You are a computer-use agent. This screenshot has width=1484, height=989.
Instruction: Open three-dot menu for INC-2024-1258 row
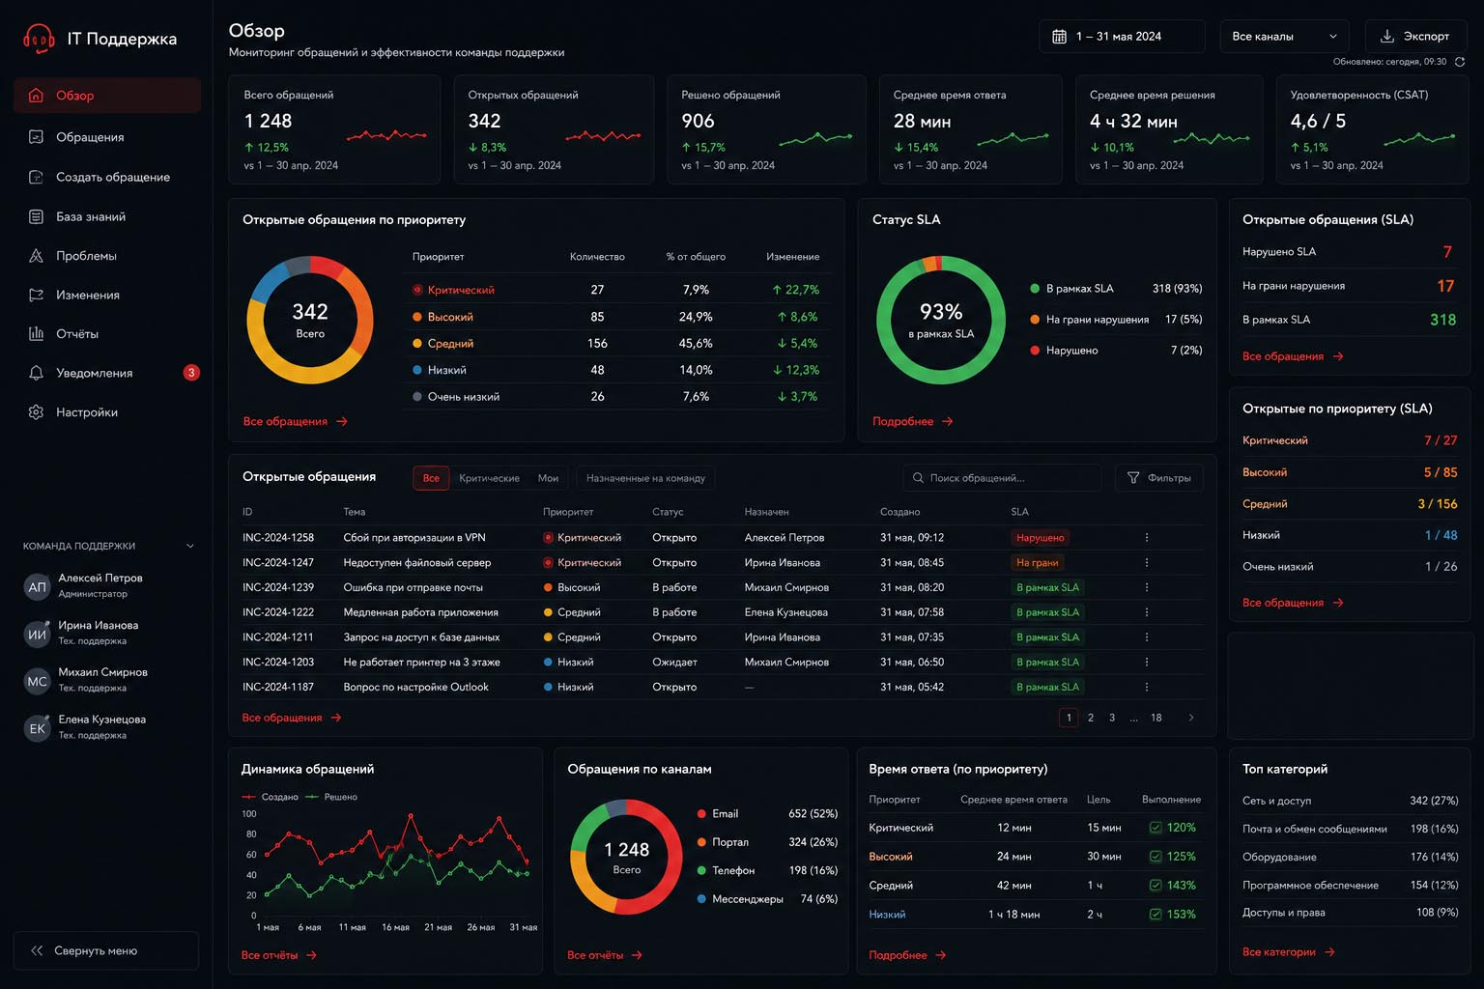click(x=1147, y=538)
